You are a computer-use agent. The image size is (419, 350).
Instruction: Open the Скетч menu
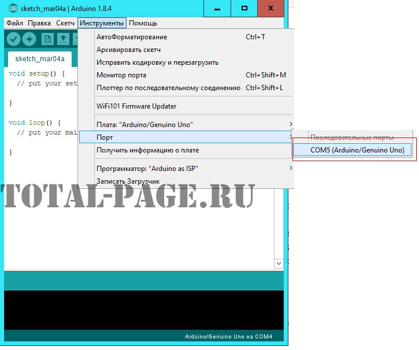click(x=65, y=23)
